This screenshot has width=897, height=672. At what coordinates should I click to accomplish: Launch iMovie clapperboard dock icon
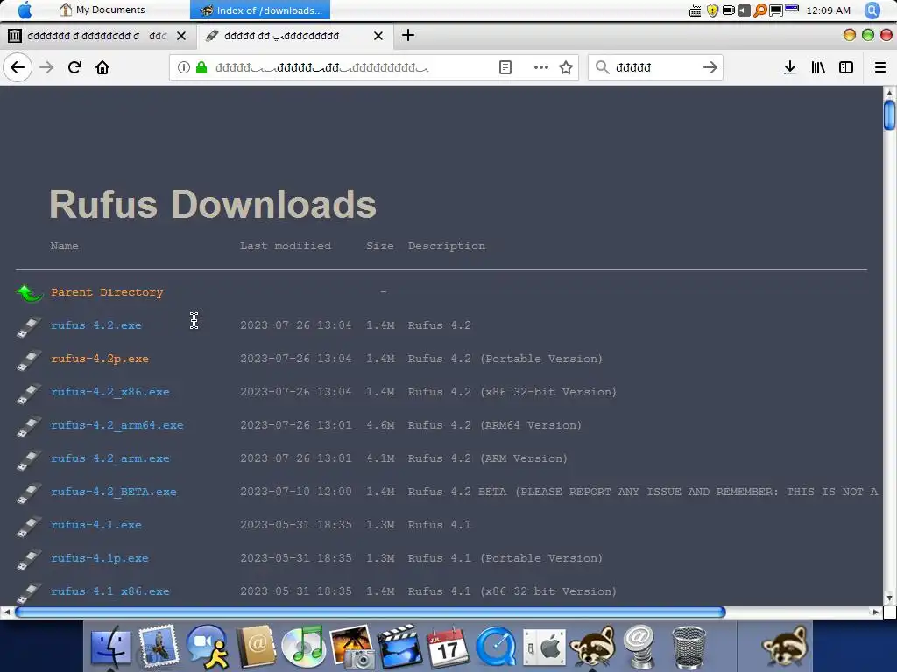[399, 647]
